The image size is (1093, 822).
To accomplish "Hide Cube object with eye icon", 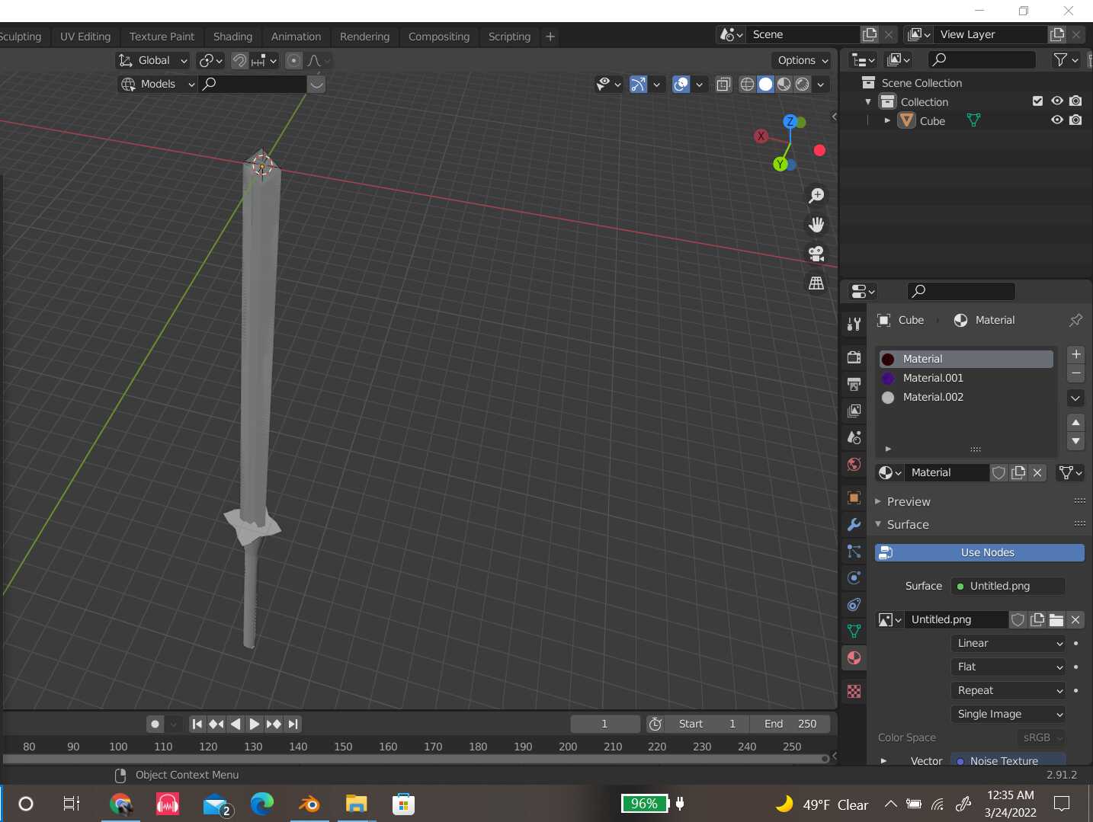I will pyautogui.click(x=1056, y=120).
